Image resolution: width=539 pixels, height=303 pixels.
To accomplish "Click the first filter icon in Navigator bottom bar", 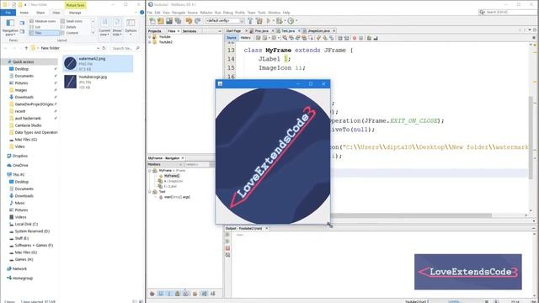I will 152,294.
